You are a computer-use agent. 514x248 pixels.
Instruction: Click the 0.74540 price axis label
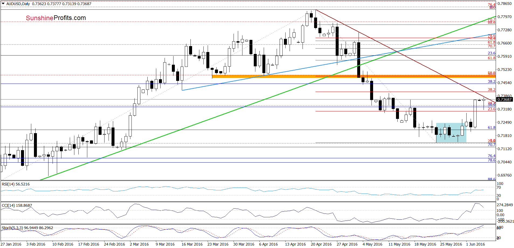click(x=504, y=83)
